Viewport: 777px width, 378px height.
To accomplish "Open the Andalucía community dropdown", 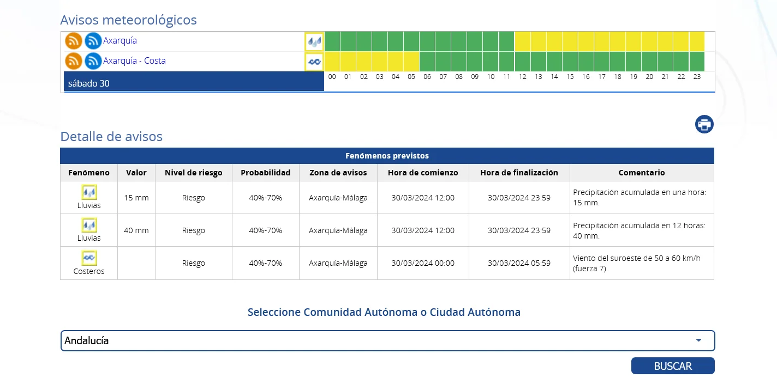I will point(387,340).
